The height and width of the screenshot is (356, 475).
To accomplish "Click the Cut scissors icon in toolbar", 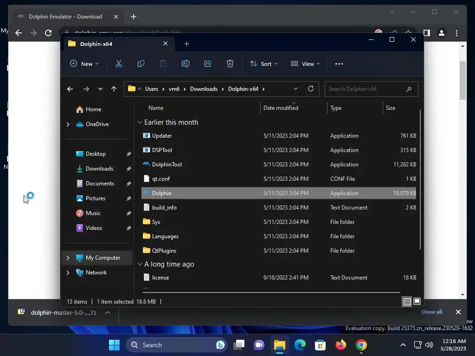I will (118, 64).
